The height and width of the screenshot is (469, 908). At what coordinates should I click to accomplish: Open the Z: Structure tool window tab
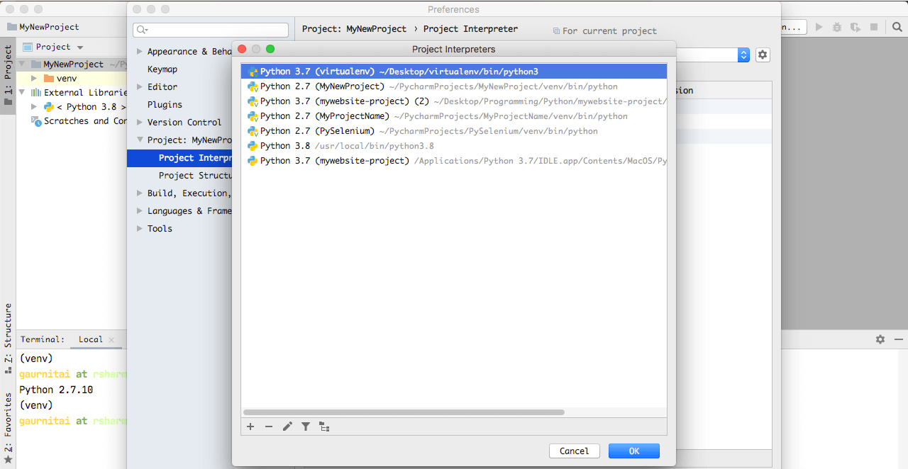click(8, 339)
